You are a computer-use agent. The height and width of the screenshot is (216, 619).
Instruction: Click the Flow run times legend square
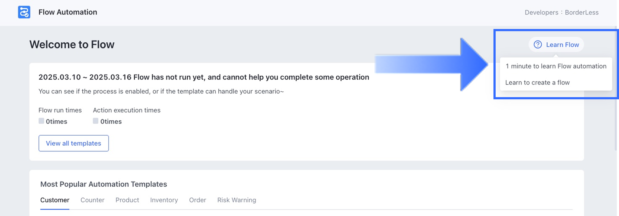[41, 121]
